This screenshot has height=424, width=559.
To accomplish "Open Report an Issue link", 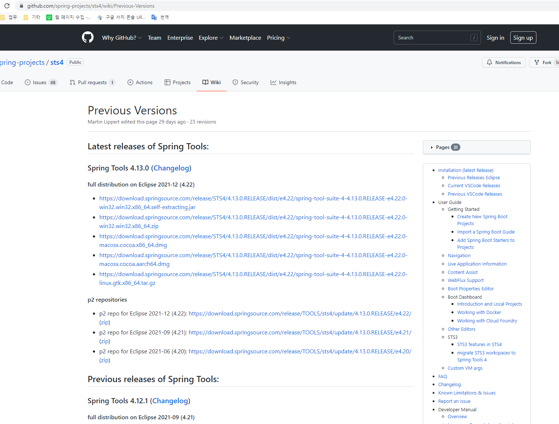I will pos(454,401).
